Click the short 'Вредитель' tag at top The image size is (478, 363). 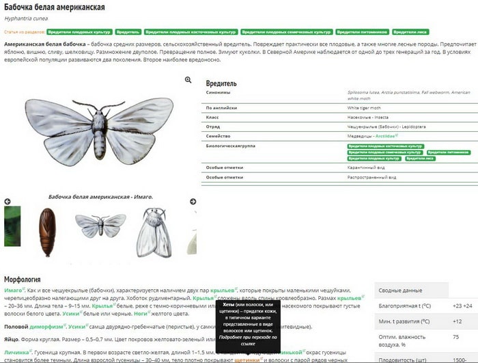[128, 31]
